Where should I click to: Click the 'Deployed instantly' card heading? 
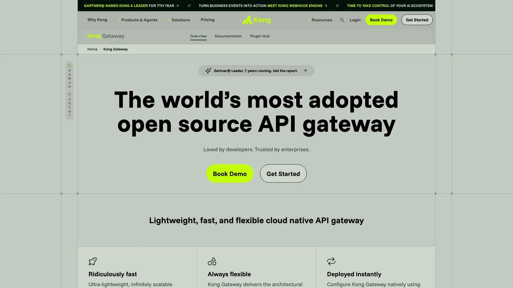354,274
